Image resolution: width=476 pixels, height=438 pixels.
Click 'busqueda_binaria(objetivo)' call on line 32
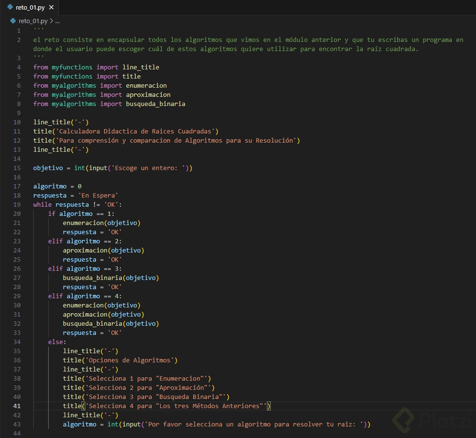pyautogui.click(x=111, y=324)
